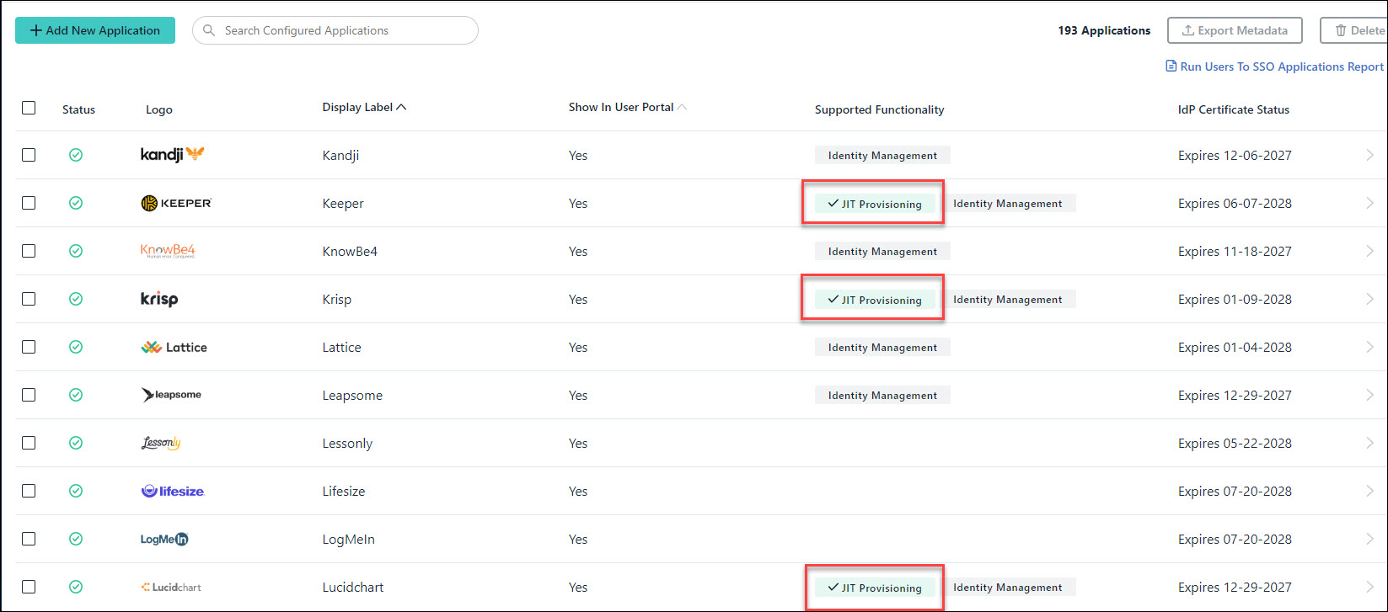The width and height of the screenshot is (1388, 612).
Task: Click the Display Label sort arrow
Action: (x=402, y=106)
